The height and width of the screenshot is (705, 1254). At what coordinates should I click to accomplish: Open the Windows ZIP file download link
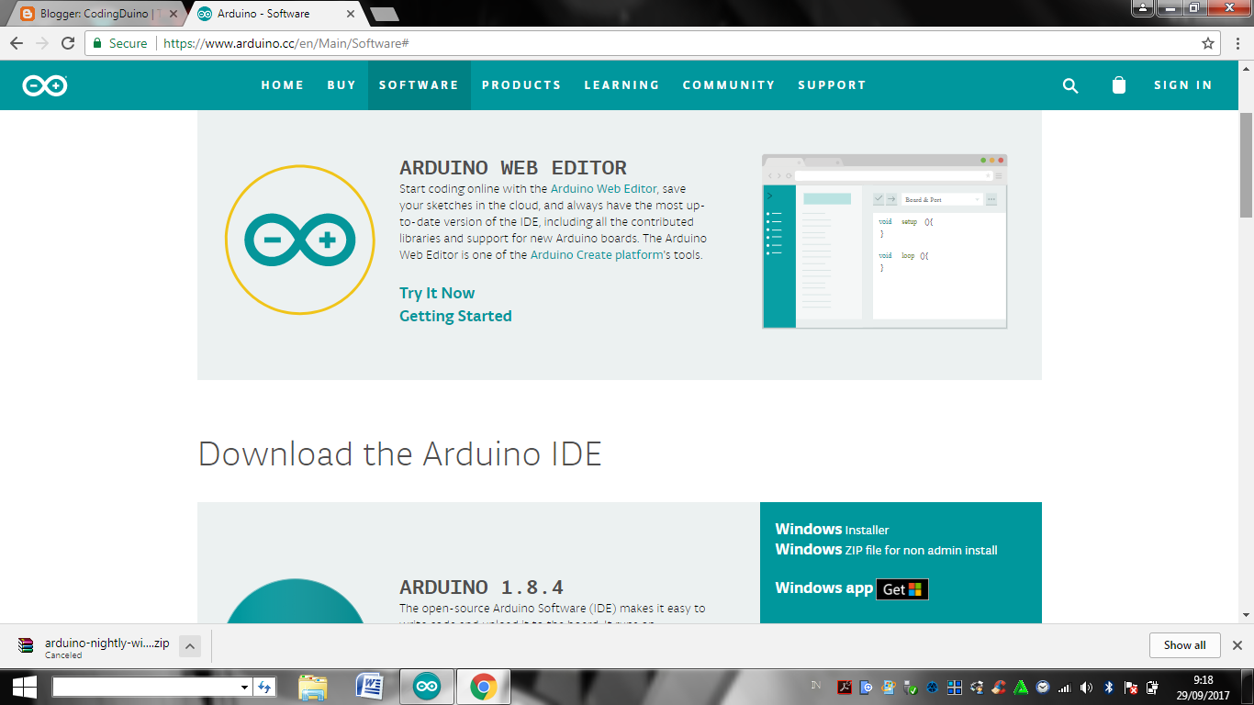(x=886, y=549)
